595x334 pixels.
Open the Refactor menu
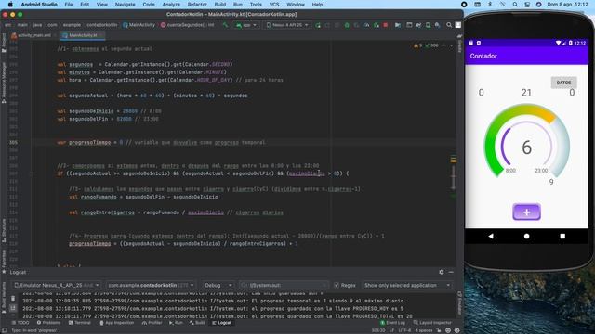pyautogui.click(x=197, y=5)
